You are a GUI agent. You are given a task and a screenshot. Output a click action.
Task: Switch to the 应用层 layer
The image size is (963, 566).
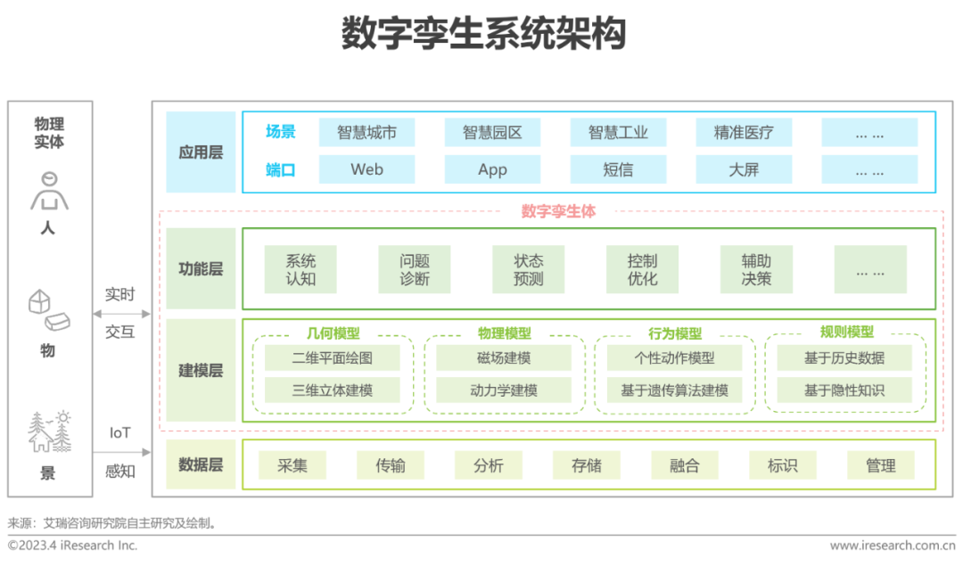coord(200,151)
